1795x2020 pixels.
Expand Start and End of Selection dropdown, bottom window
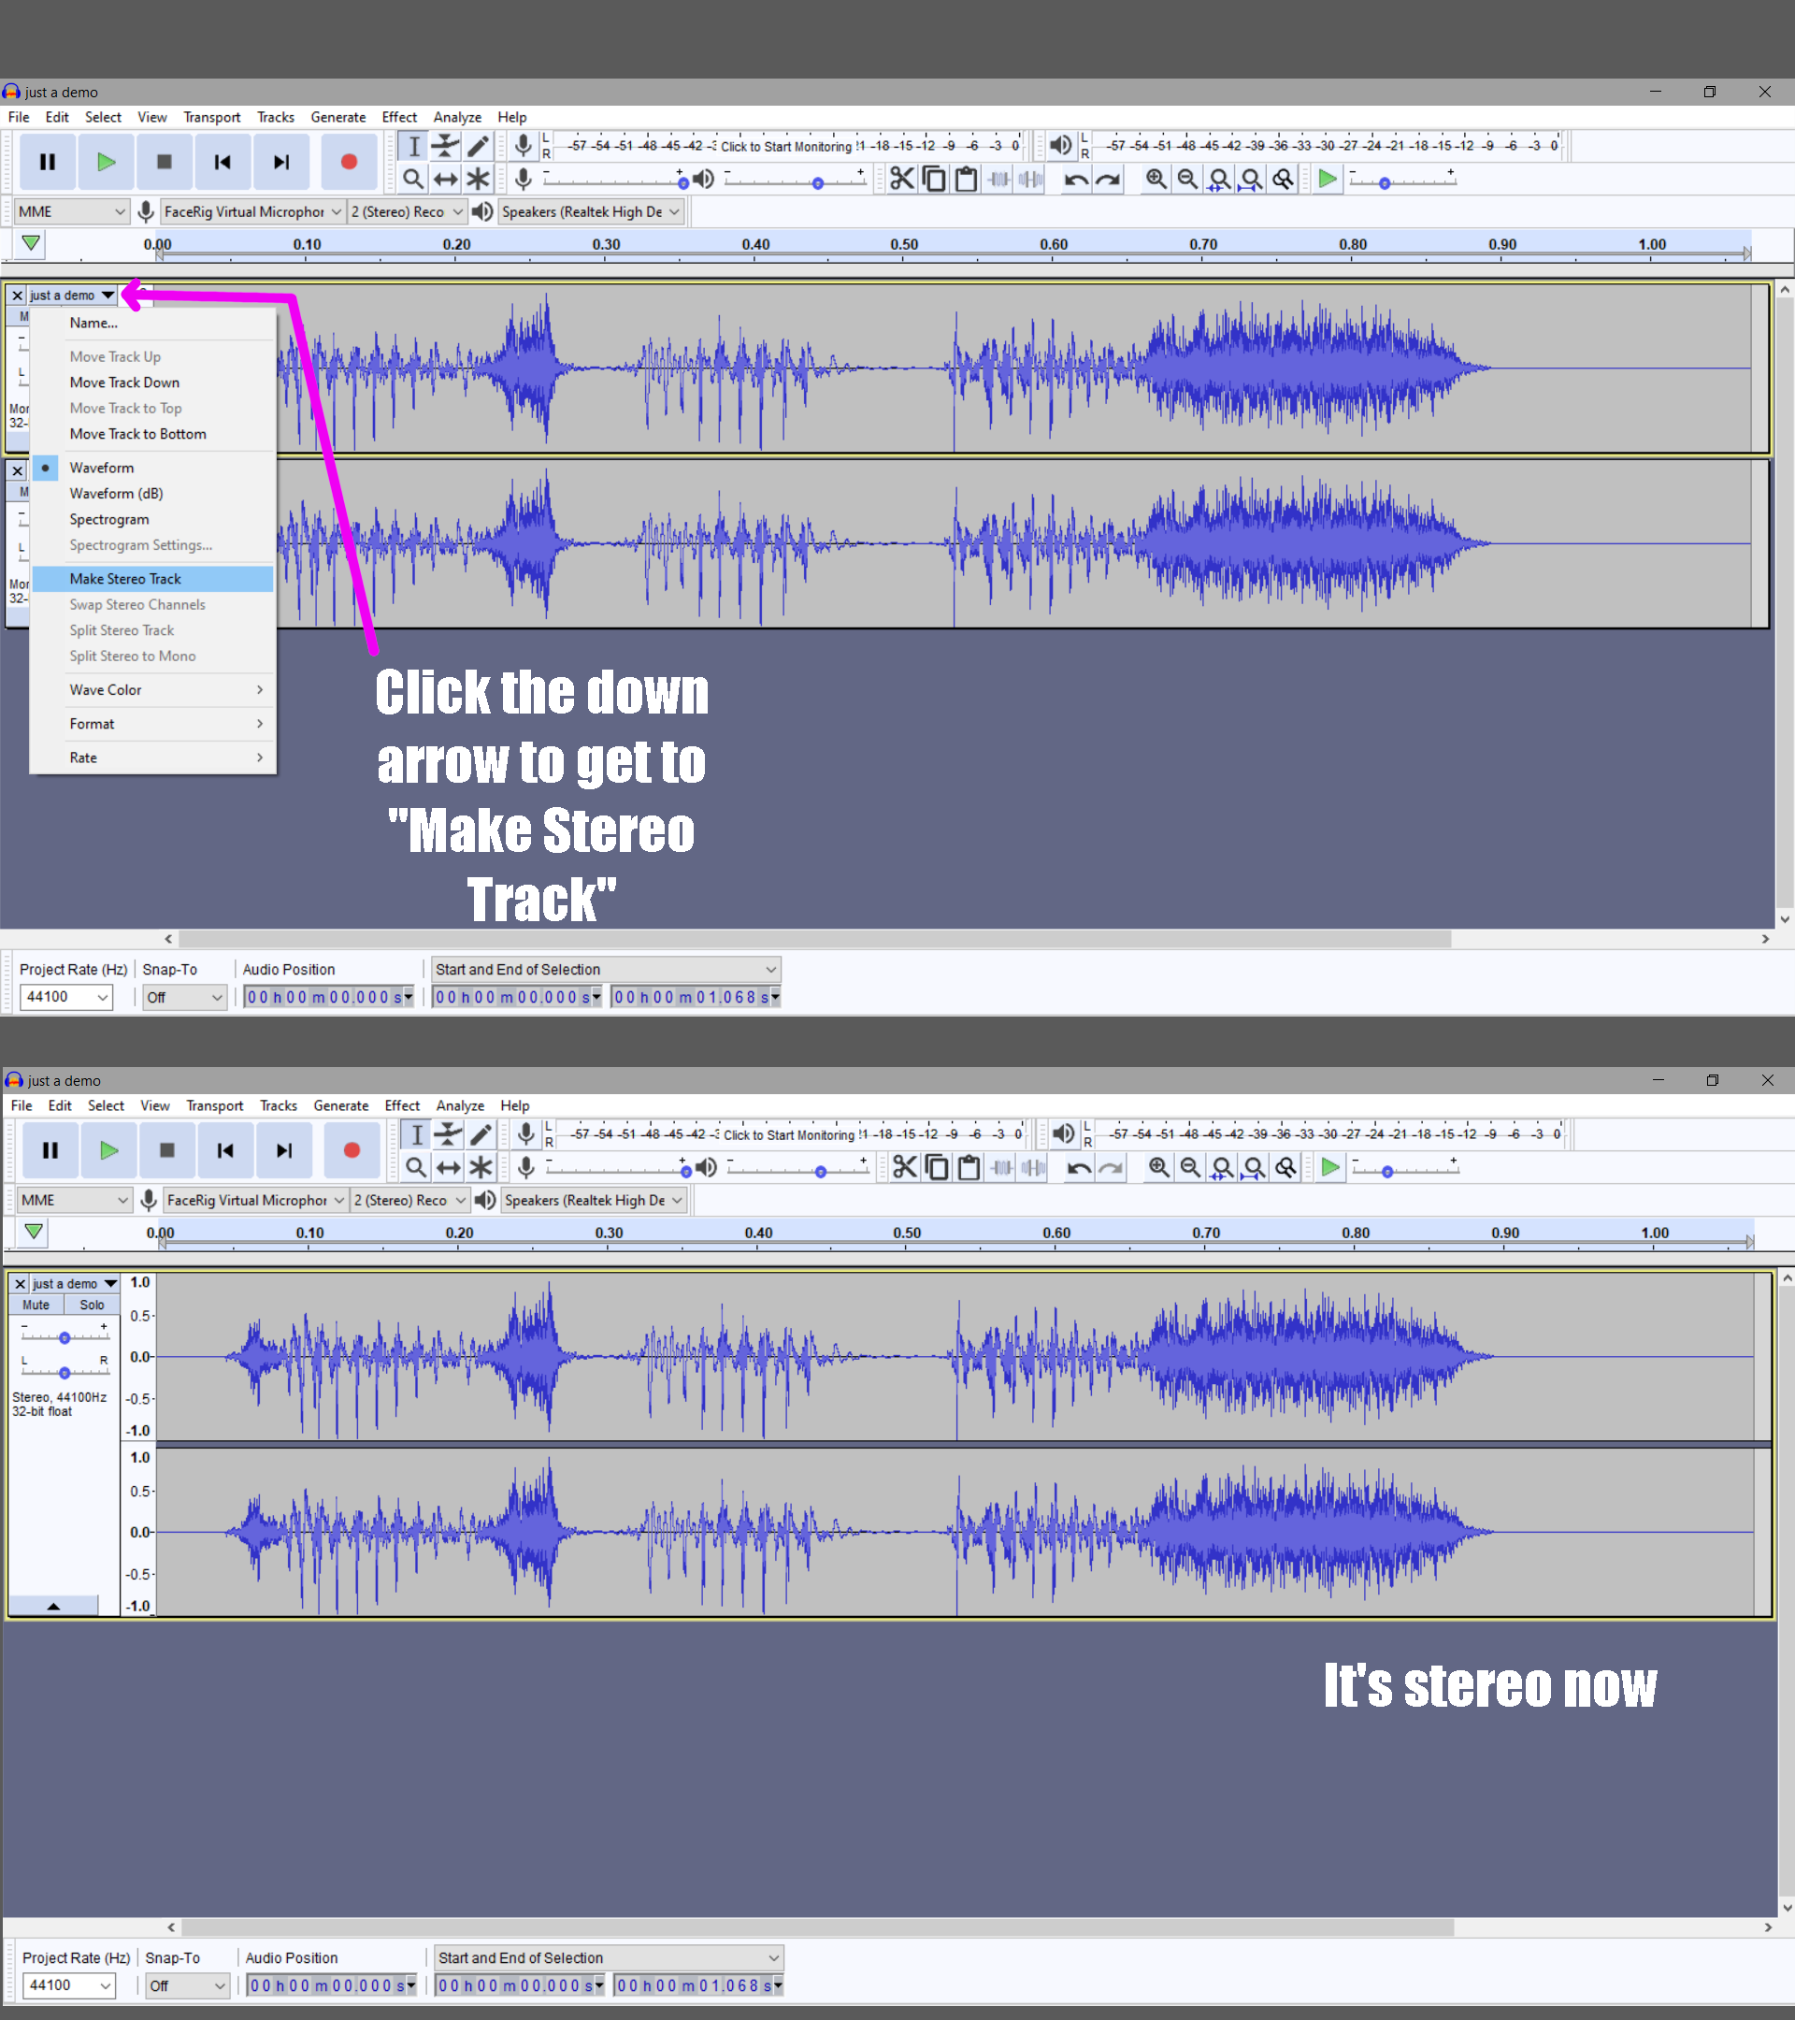609,1957
